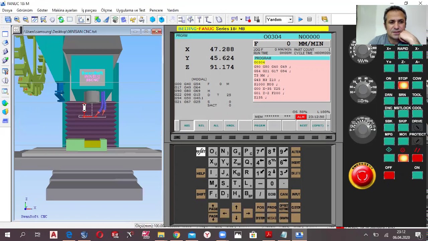Click the INPUT key

click(296, 194)
